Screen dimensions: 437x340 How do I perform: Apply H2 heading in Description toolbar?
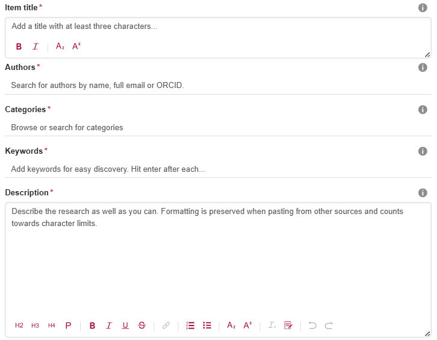[19, 326]
